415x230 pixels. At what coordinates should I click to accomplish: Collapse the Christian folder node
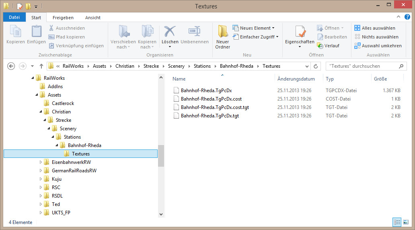41,111
